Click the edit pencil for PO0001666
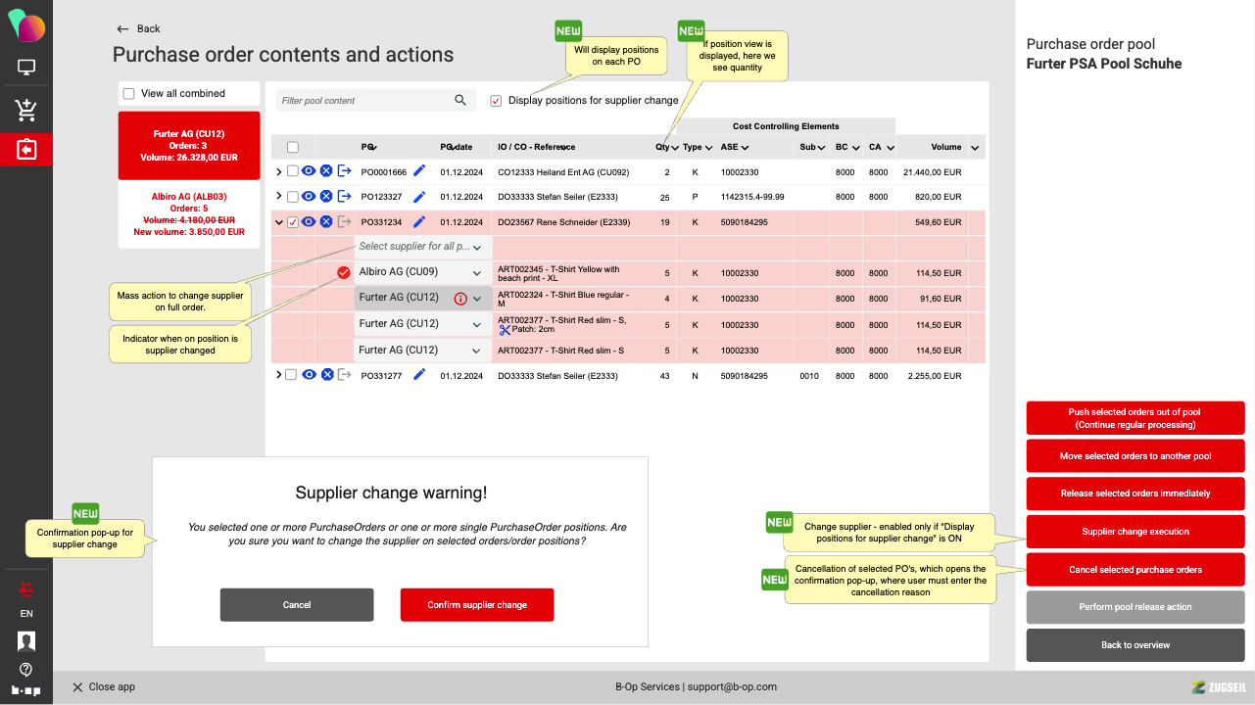Image resolution: width=1255 pixels, height=705 pixels. [419, 170]
